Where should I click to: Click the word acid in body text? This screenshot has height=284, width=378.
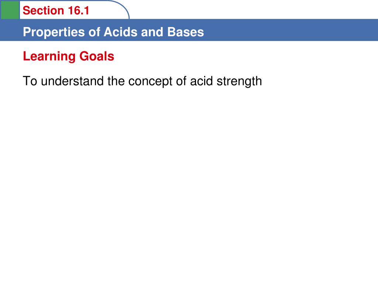click(202, 81)
